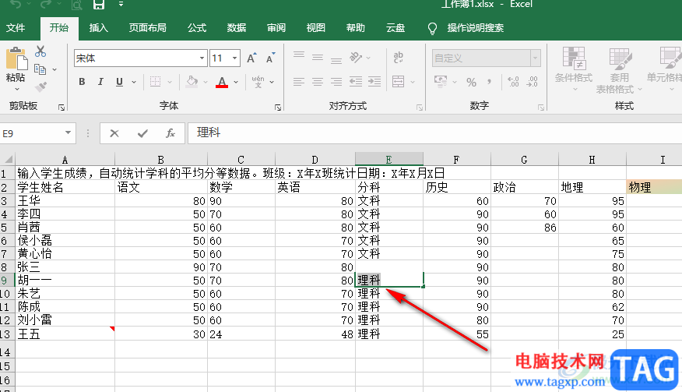
Task: Click the formula bar showing 理科
Action: coord(434,132)
